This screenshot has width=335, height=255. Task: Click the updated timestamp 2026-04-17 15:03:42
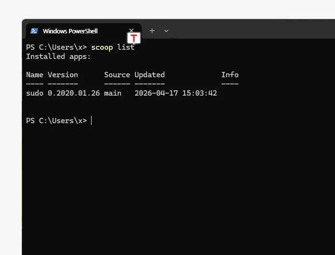(x=175, y=93)
